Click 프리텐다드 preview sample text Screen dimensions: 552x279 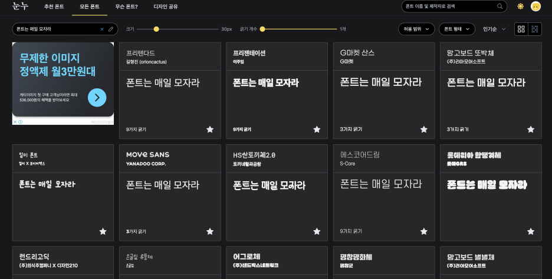click(x=163, y=82)
